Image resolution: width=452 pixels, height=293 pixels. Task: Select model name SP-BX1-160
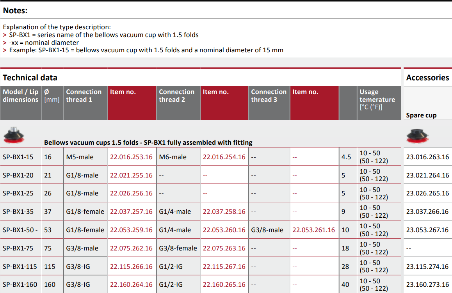coord(20,285)
